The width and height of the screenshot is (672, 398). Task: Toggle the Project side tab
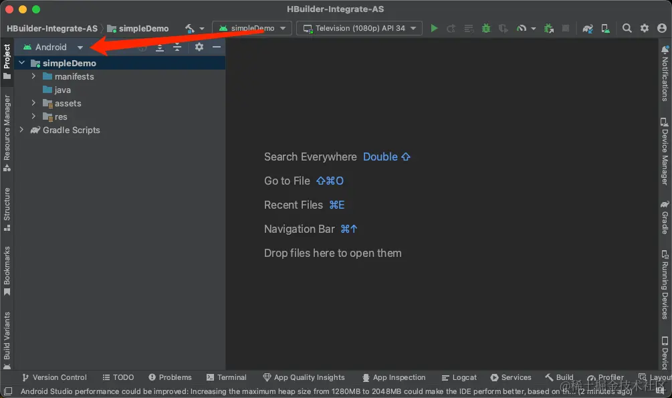point(7,62)
